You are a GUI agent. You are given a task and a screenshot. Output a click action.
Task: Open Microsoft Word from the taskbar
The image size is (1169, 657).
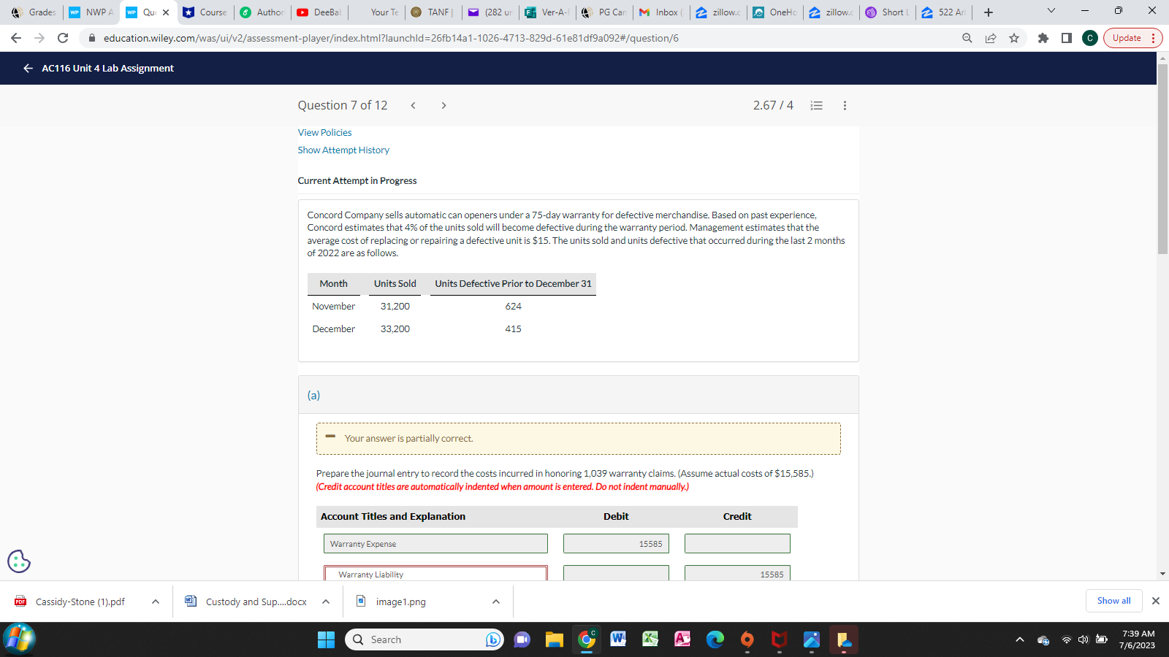pos(618,639)
